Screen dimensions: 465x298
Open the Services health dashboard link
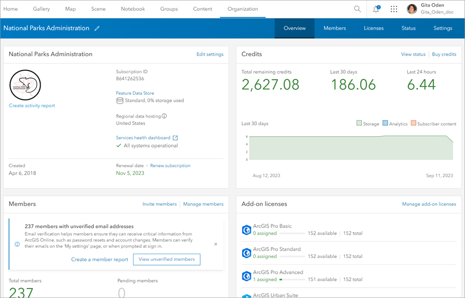tap(143, 138)
